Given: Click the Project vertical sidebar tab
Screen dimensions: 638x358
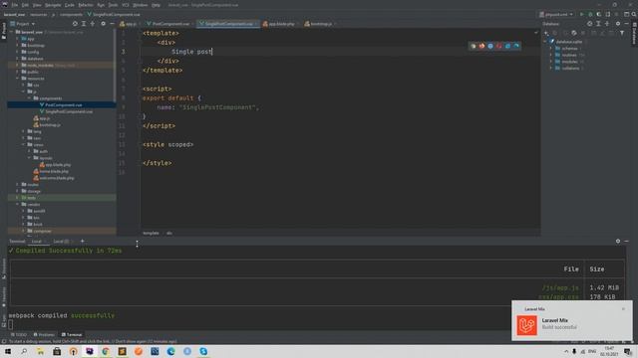Looking at the screenshot, I should (4, 31).
